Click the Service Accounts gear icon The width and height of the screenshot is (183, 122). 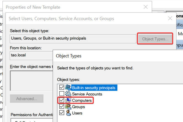68,94
